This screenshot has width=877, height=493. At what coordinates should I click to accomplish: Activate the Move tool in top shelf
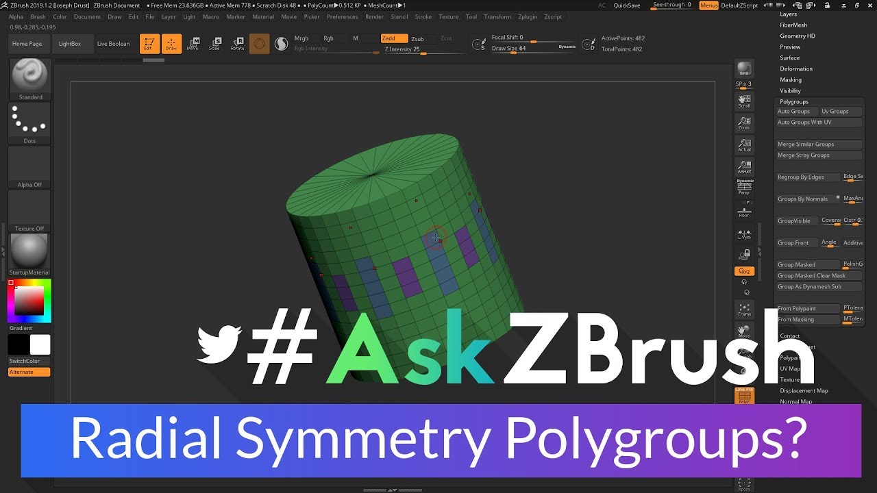pos(193,44)
